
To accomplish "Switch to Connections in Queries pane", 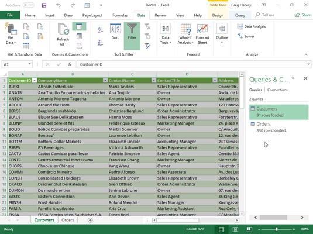I will tap(277, 90).
